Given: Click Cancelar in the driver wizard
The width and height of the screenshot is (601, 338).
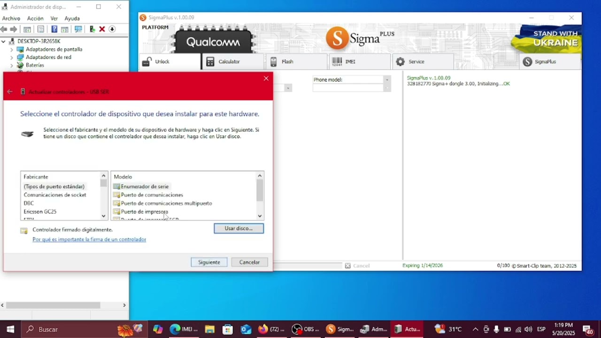Looking at the screenshot, I should [249, 262].
